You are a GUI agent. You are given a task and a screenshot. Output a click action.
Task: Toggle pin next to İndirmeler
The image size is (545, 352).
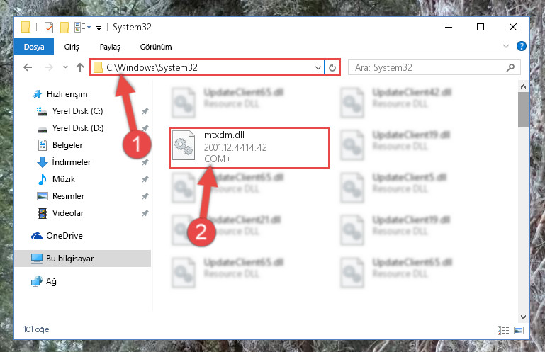coord(145,162)
